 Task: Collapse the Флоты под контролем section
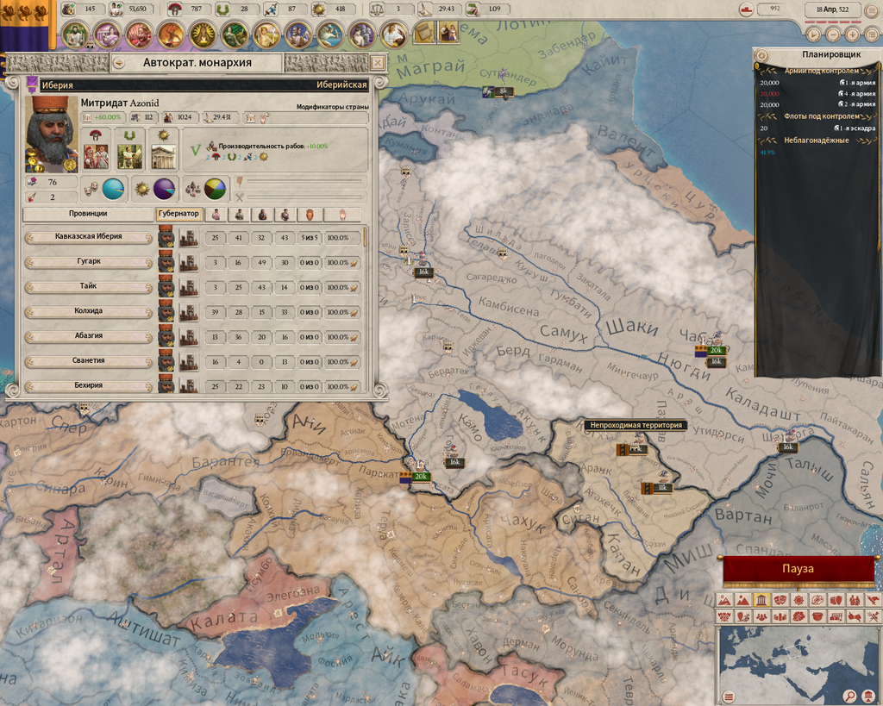pos(822,116)
